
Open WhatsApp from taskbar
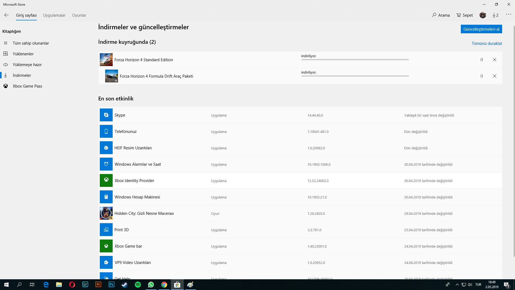(x=151, y=285)
